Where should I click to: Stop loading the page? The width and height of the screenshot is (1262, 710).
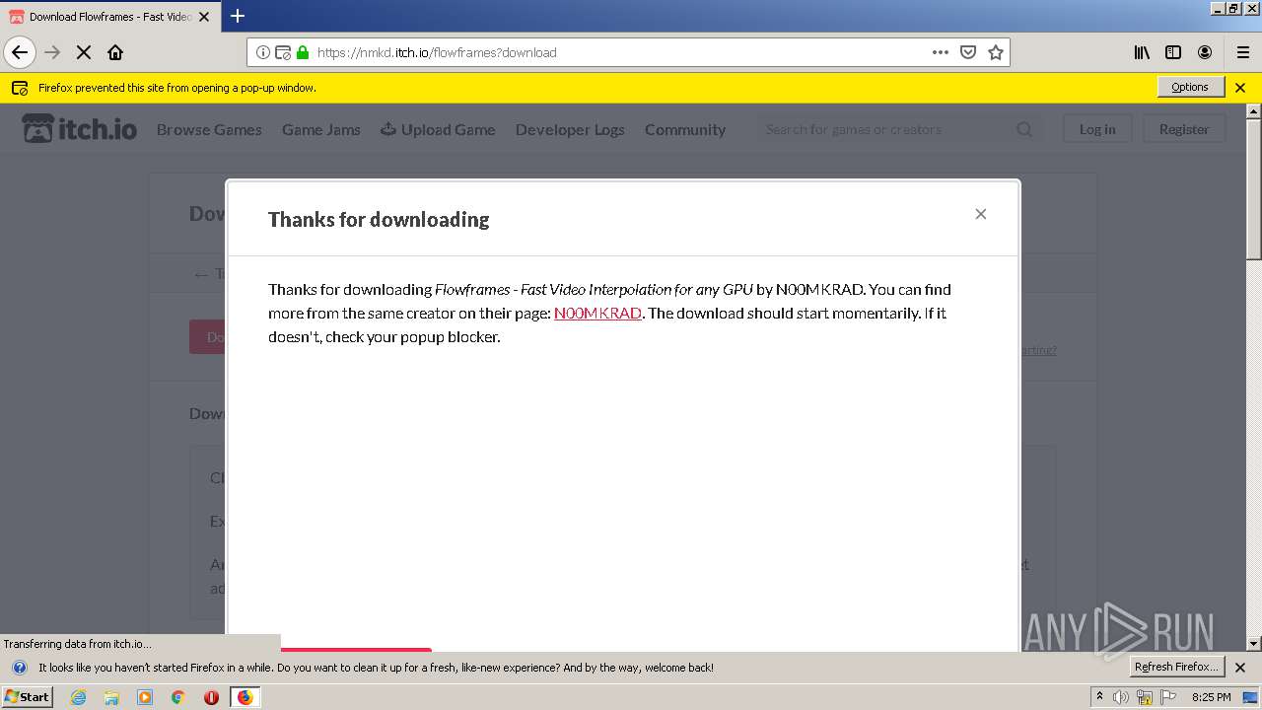coord(84,52)
